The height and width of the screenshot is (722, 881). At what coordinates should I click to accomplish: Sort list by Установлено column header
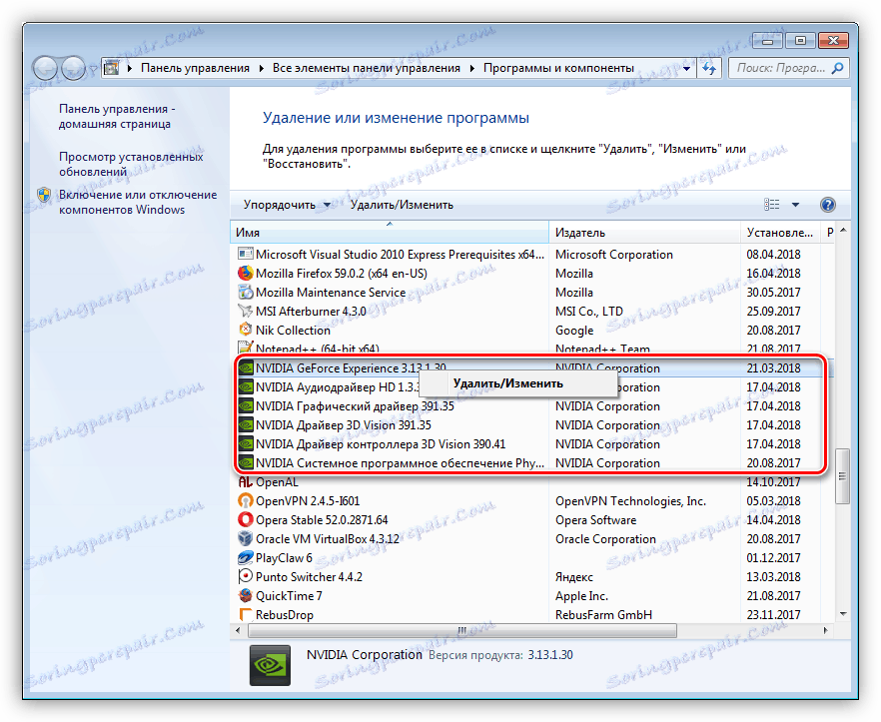(780, 232)
